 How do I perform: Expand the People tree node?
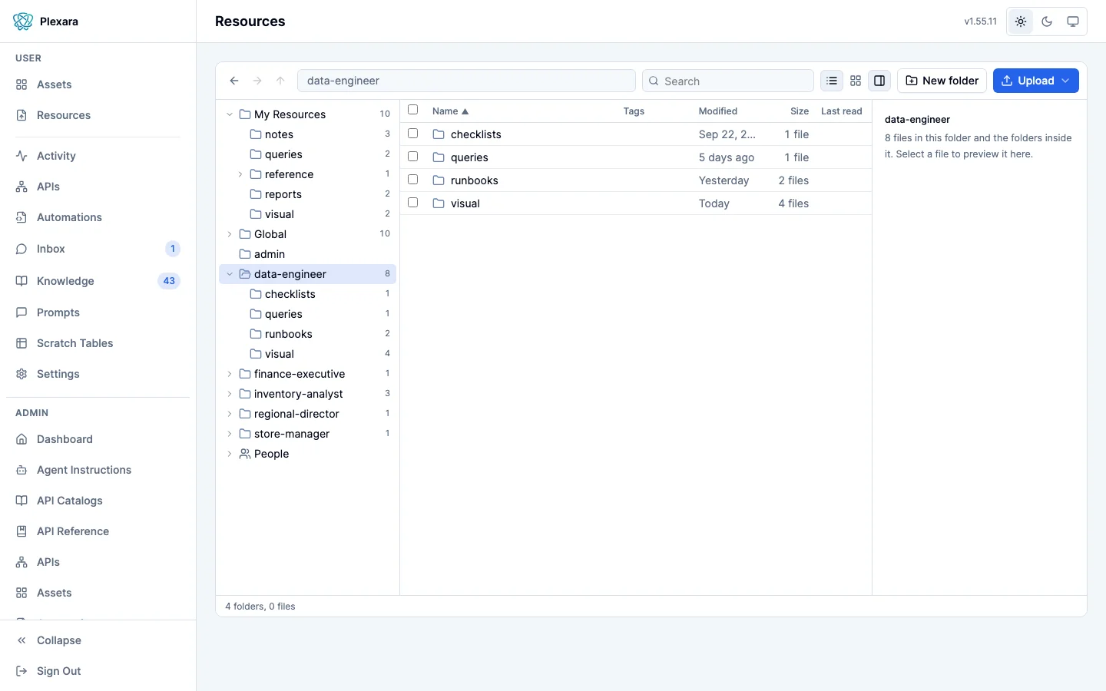[230, 454]
